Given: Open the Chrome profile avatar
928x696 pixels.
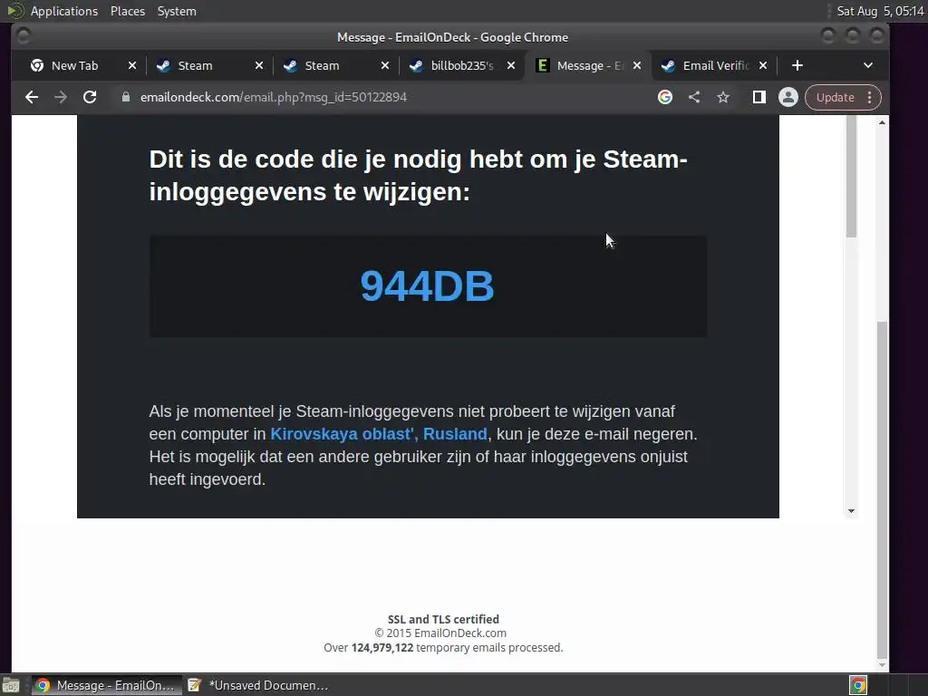Looking at the screenshot, I should click(788, 97).
